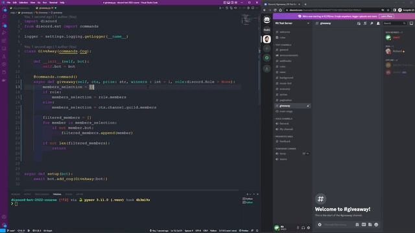Reload the page in the browser toolbar
This screenshot has width=415, height=233.
275,10
